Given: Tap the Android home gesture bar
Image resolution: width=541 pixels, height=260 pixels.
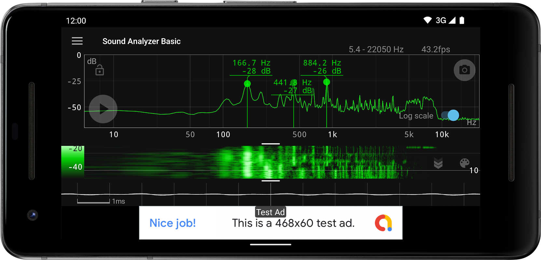Looking at the screenshot, I should [x=270, y=244].
